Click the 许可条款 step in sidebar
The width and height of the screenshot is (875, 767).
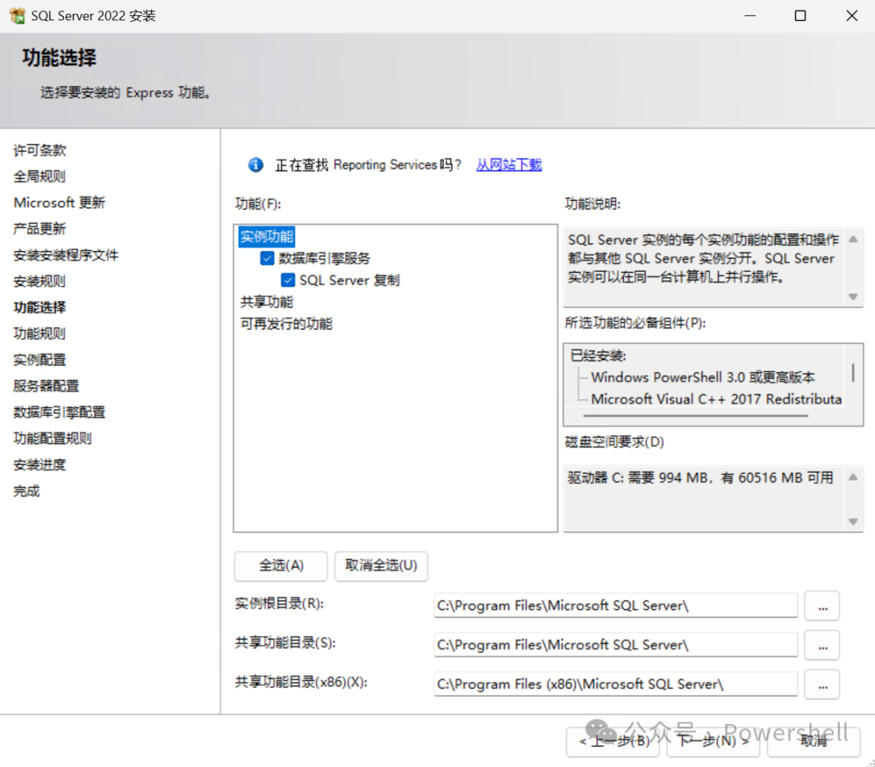click(x=40, y=151)
